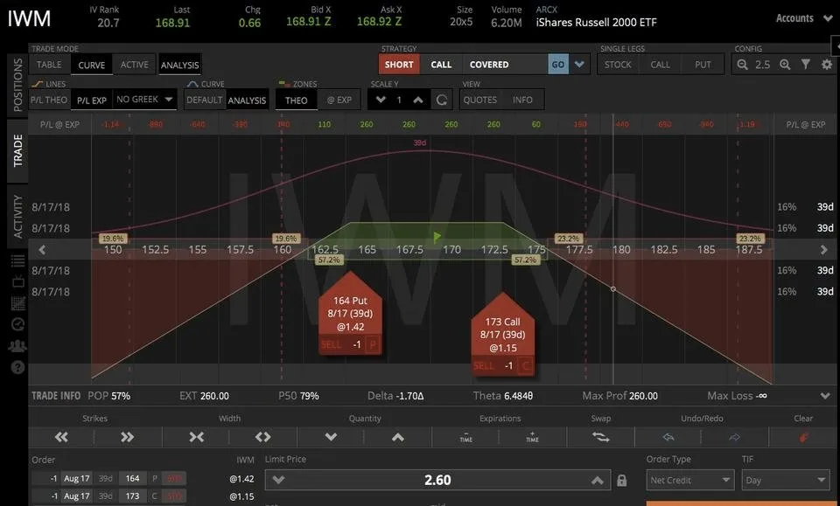Open the strike filter funnel icon
Viewport: 840px width, 506px height.
point(806,65)
